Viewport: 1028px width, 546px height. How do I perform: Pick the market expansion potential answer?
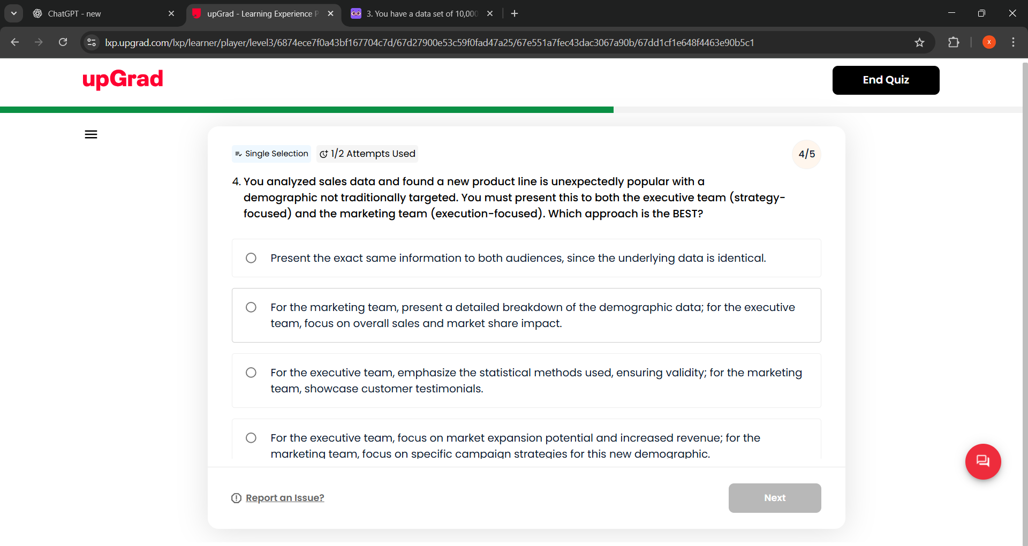click(x=251, y=438)
